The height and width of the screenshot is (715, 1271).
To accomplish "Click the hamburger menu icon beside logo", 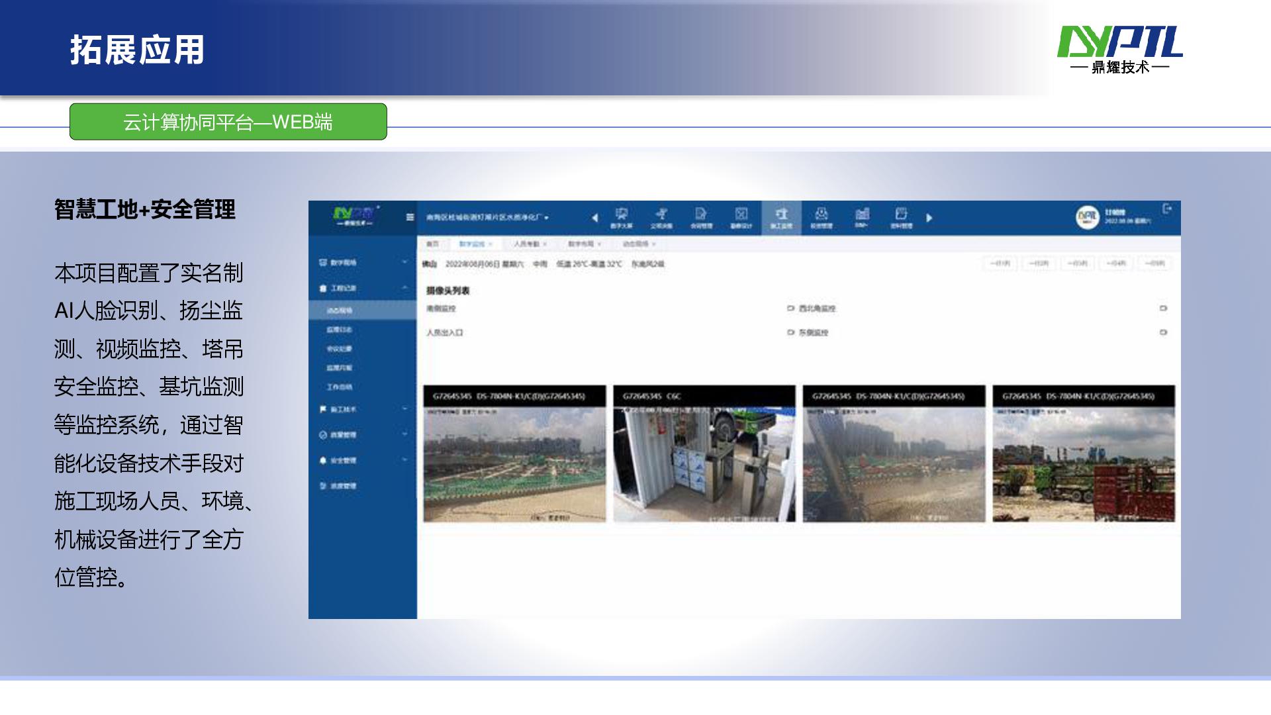I will pos(410,217).
